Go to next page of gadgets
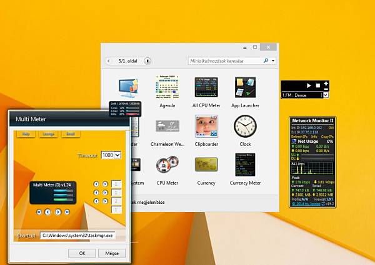This screenshot has height=265, width=375. tap(147, 61)
